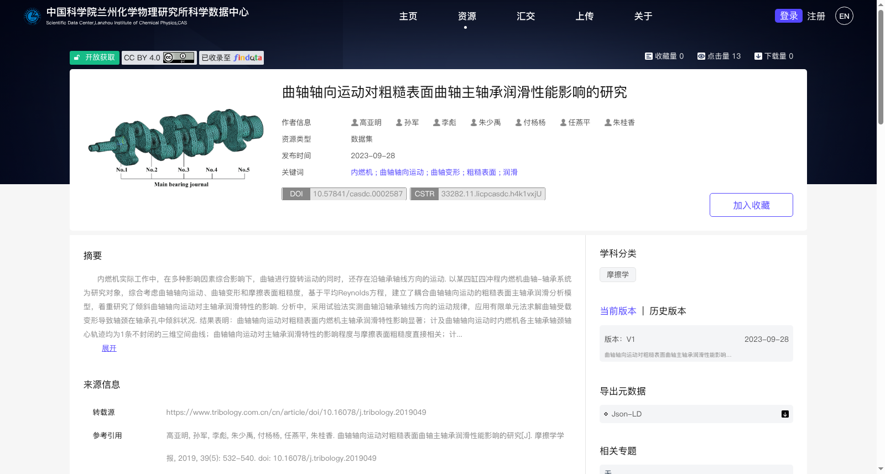
Task: Expand the abstract with 展开 link
Action: (x=109, y=348)
